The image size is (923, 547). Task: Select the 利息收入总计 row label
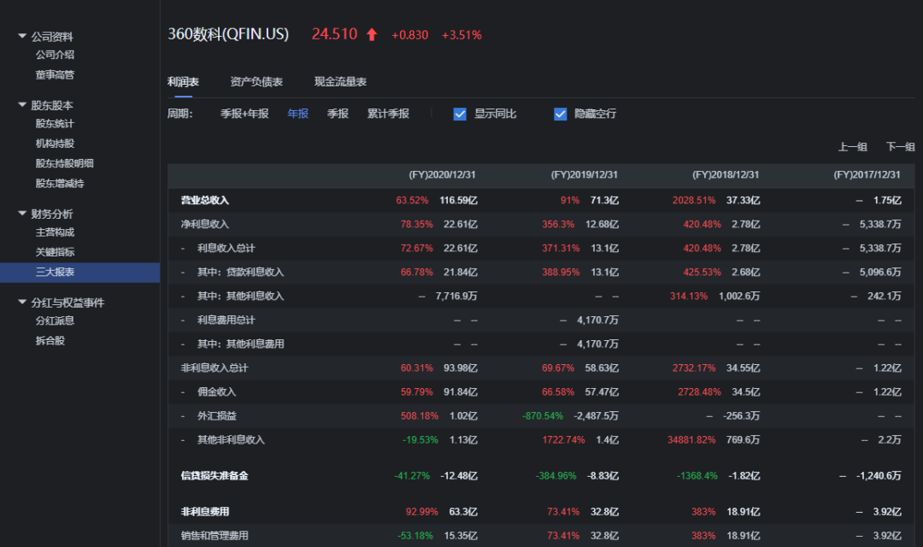coord(226,249)
